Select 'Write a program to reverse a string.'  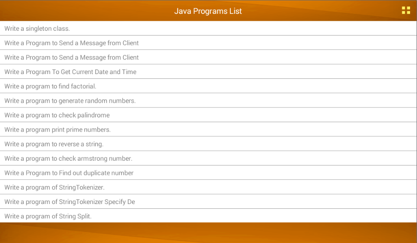208,144
